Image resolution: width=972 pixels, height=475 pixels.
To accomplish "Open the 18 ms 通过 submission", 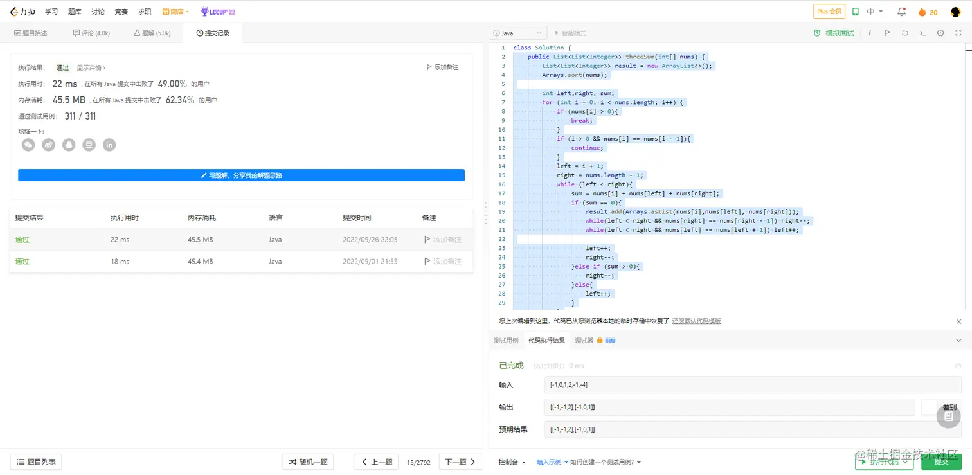I will coord(22,262).
